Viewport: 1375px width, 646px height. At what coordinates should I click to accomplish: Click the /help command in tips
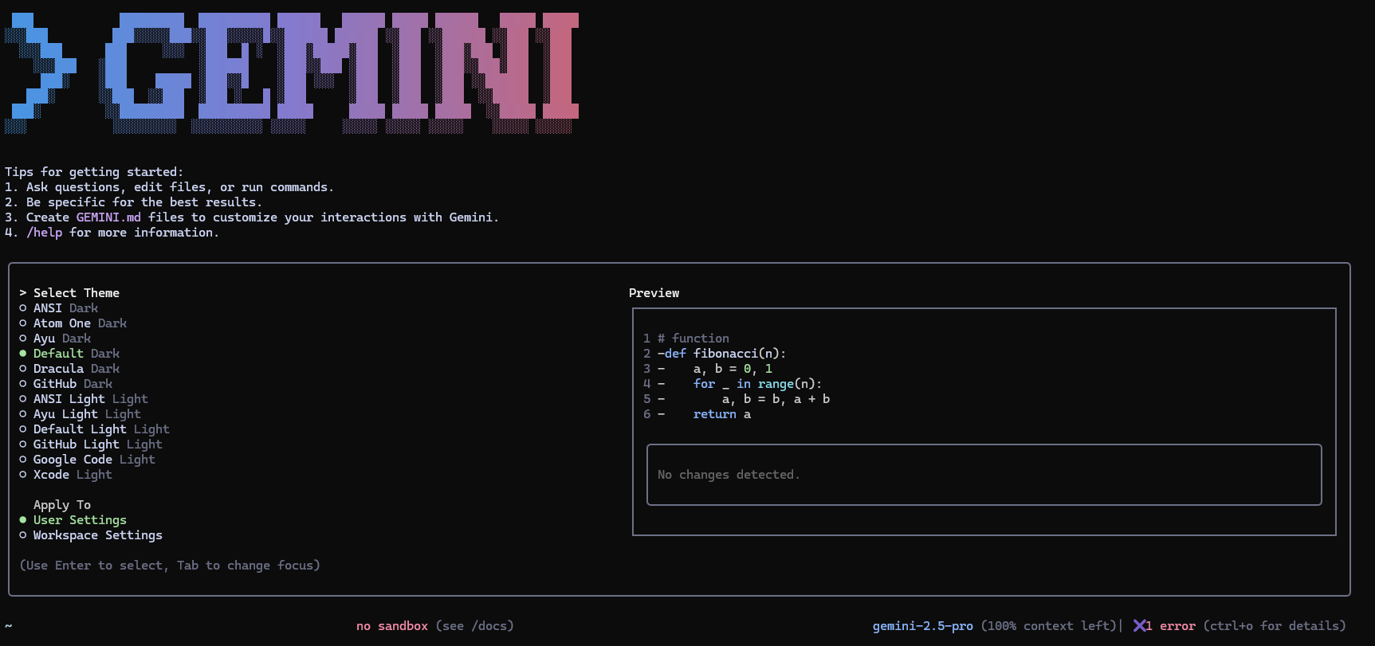[x=44, y=233]
